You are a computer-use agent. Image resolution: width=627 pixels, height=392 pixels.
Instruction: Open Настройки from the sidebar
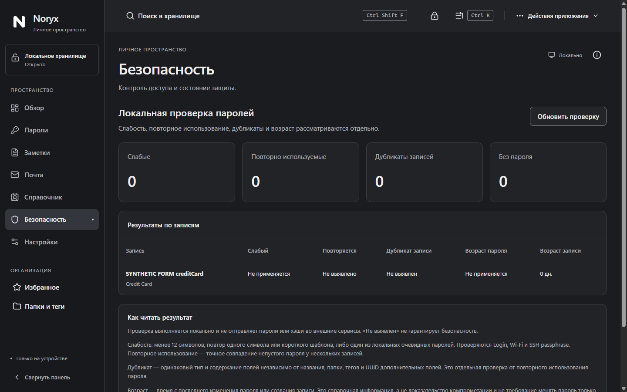pos(52,242)
